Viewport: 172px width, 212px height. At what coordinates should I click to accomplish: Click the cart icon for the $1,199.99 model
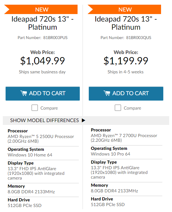click(x=107, y=93)
